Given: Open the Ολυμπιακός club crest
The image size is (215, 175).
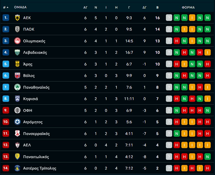Looking at the screenshot, I should (17, 41).
